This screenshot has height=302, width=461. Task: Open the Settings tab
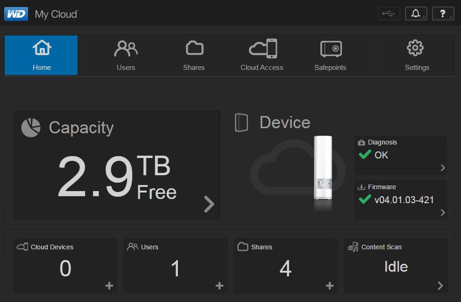pos(417,55)
